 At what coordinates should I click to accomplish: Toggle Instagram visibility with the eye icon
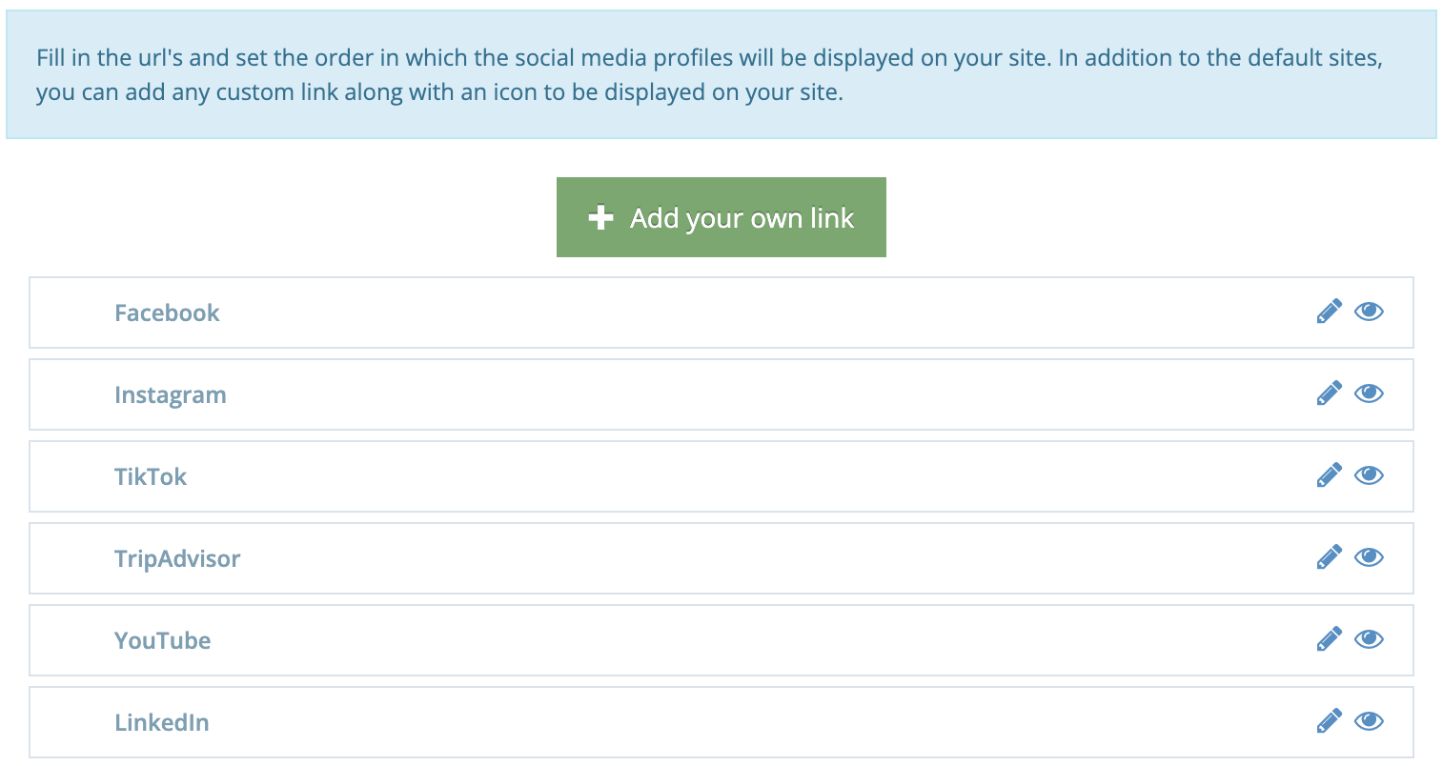(x=1369, y=393)
